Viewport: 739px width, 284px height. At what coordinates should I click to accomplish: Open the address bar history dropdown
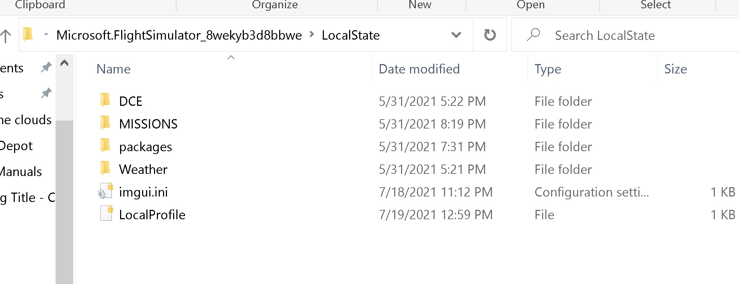456,35
